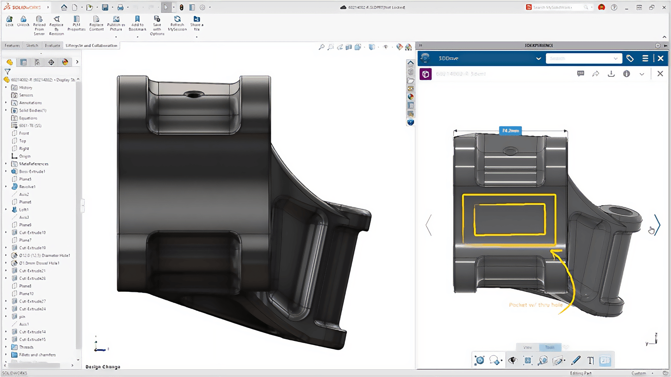Click the Design Change label at bottom left

(x=103, y=367)
